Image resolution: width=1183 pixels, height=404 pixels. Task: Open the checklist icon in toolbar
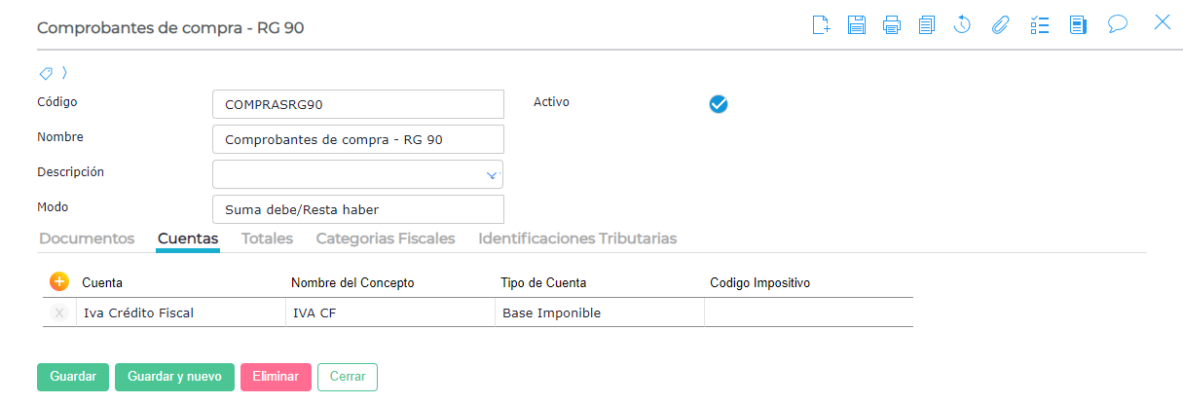pos(1039,25)
